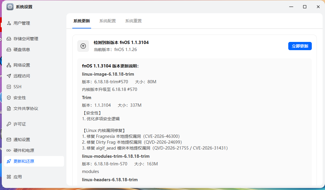This screenshot has width=325, height=190.
Task: Click the 更新和还原 rocket icon
Action: tap(9, 161)
